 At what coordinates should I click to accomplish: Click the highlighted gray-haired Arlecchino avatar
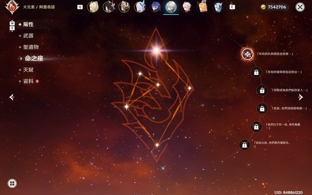[x=171, y=7]
